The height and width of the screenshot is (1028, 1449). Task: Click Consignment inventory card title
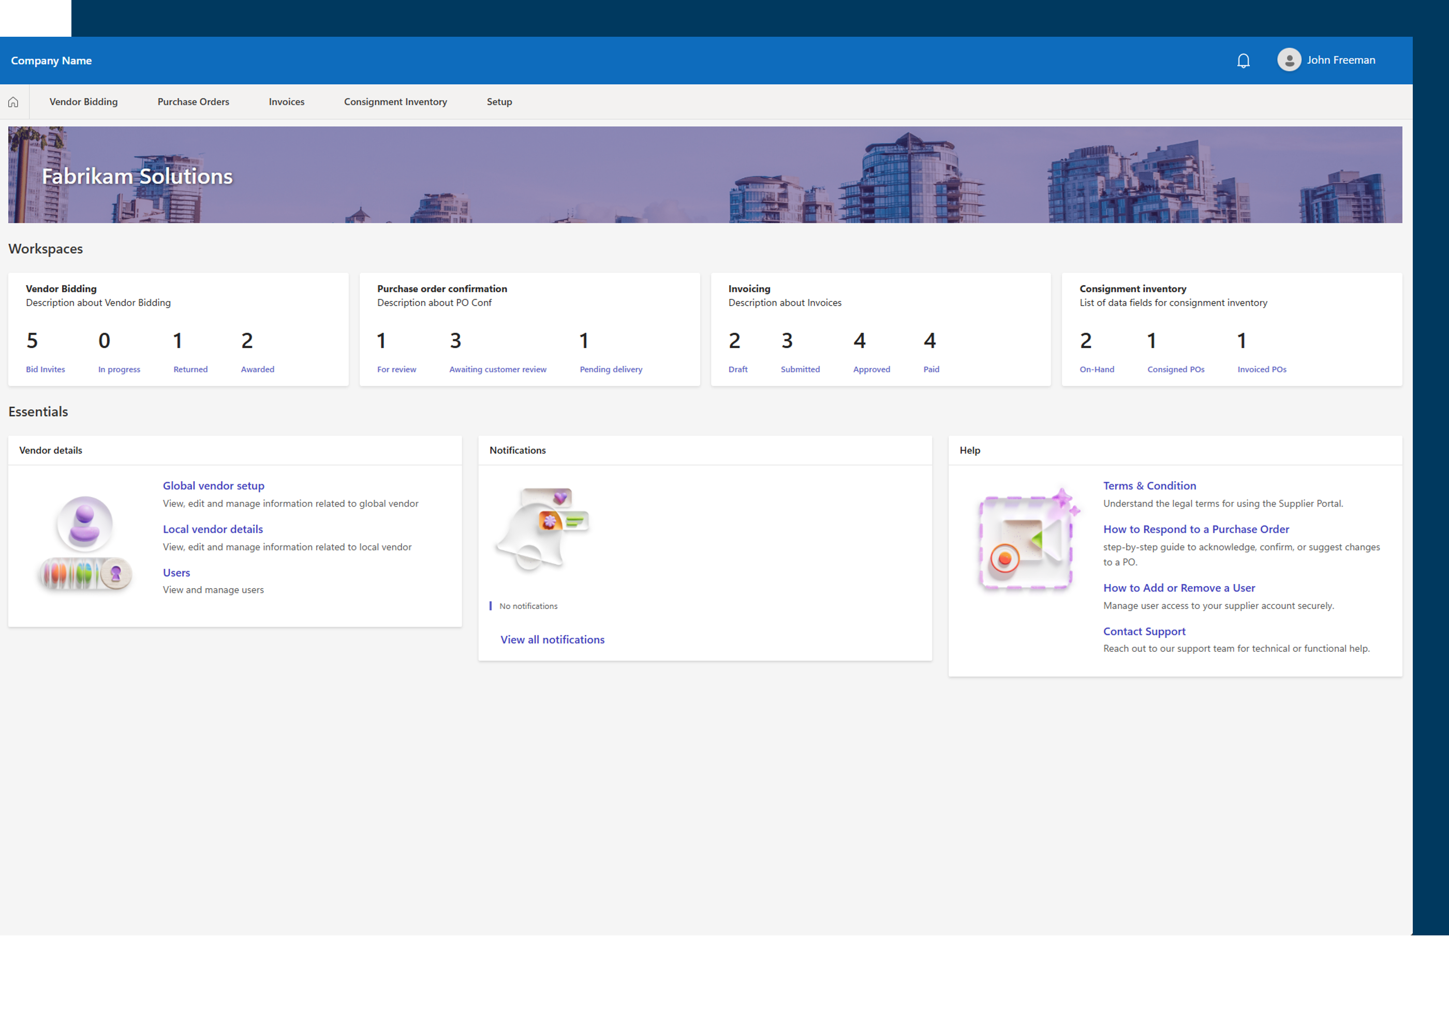pos(1133,289)
